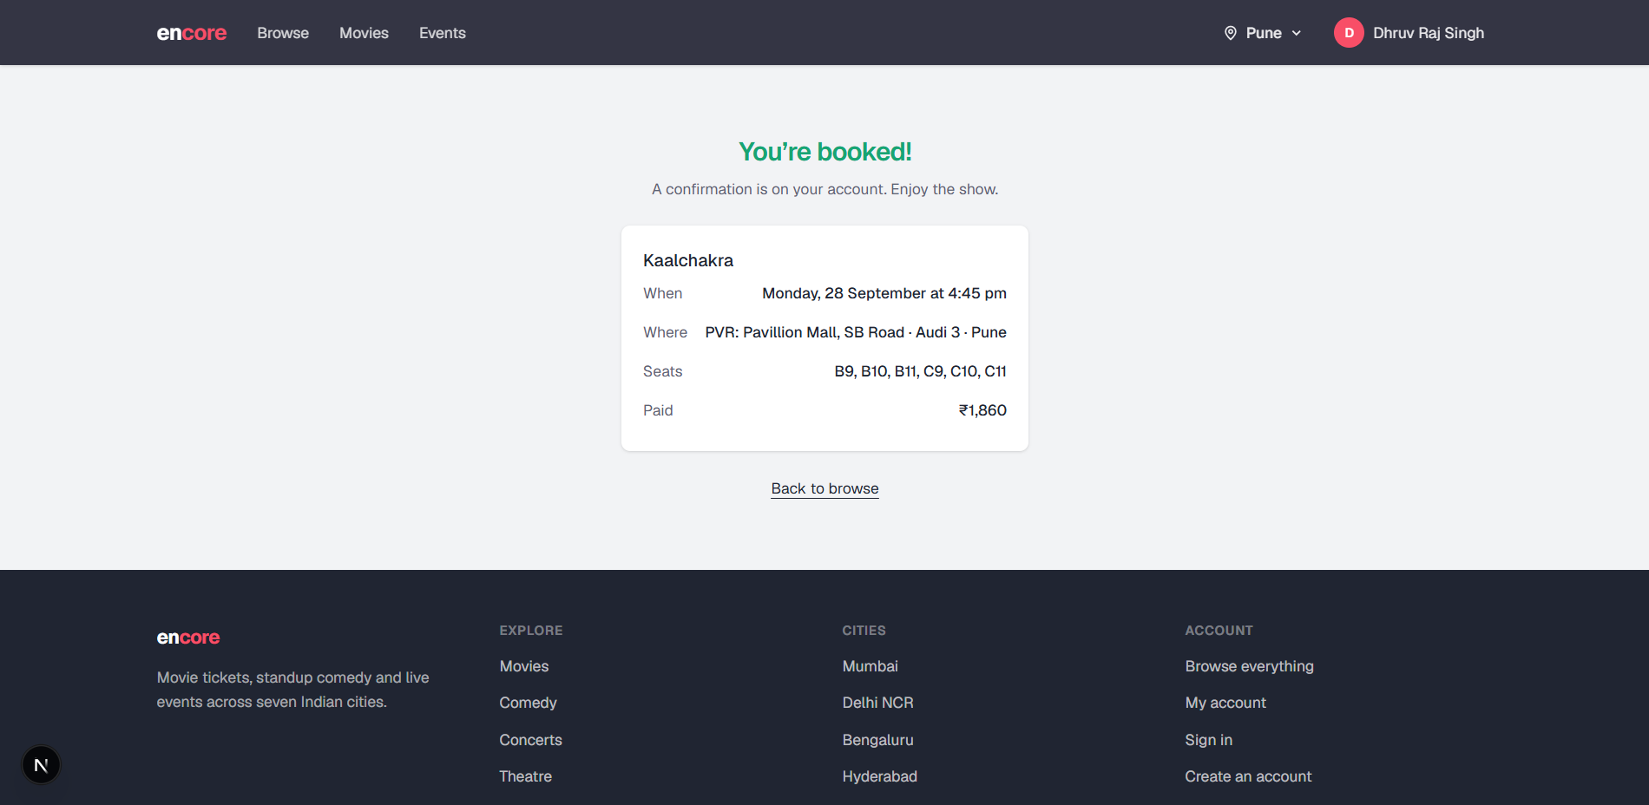Choose Hyderabad in footer cities
The height and width of the screenshot is (805, 1649).
point(879,776)
